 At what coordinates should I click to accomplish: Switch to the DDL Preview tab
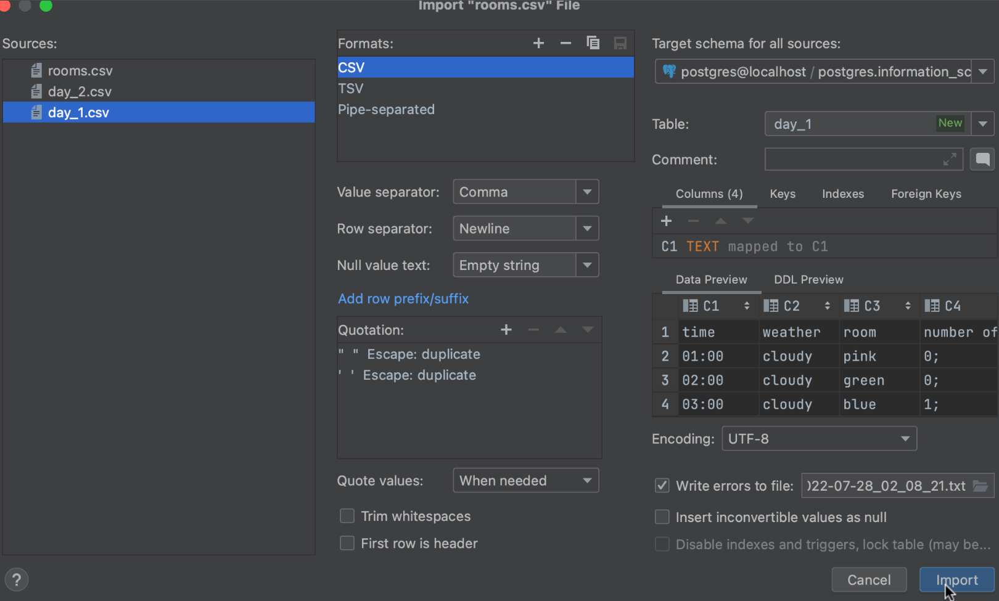[x=808, y=280]
